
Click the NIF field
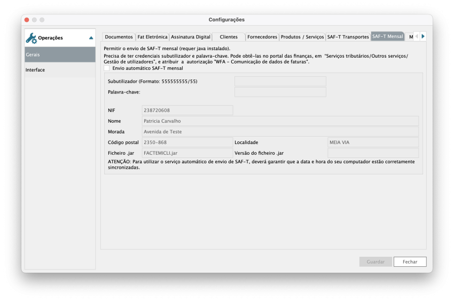(x=187, y=110)
